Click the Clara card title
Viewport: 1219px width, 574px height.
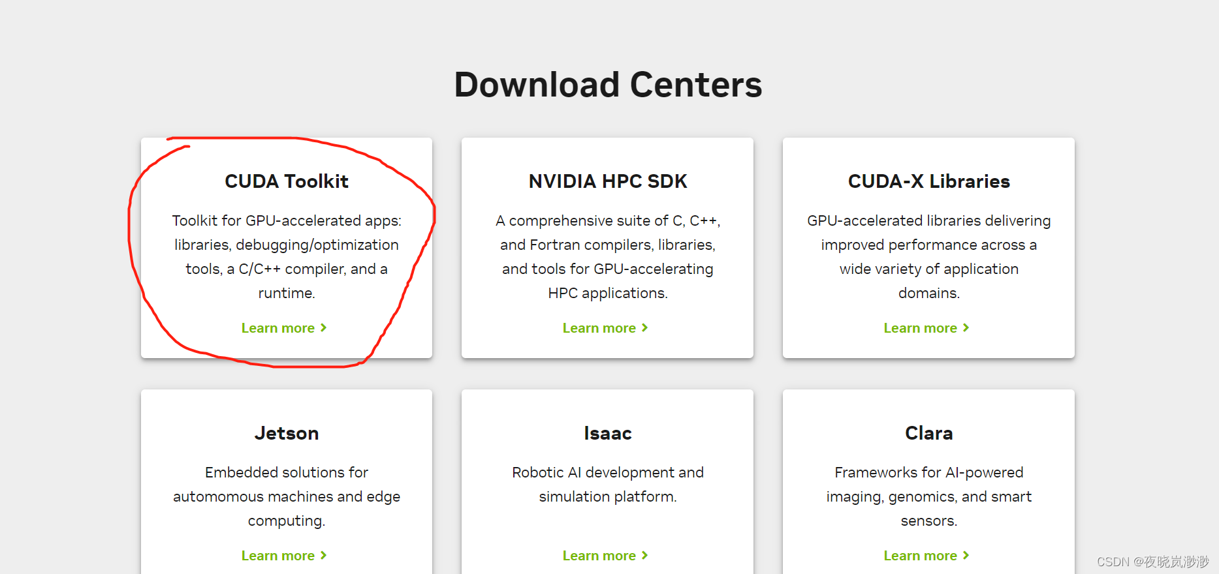pyautogui.click(x=929, y=433)
